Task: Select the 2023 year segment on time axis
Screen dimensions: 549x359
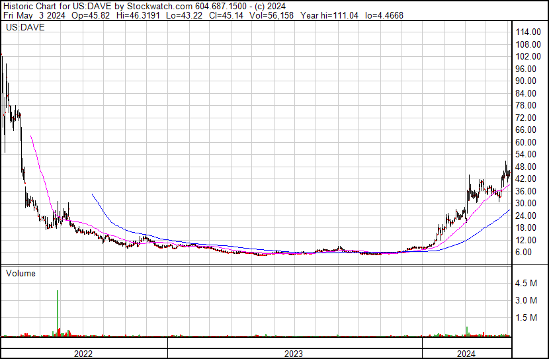Action: (294, 354)
